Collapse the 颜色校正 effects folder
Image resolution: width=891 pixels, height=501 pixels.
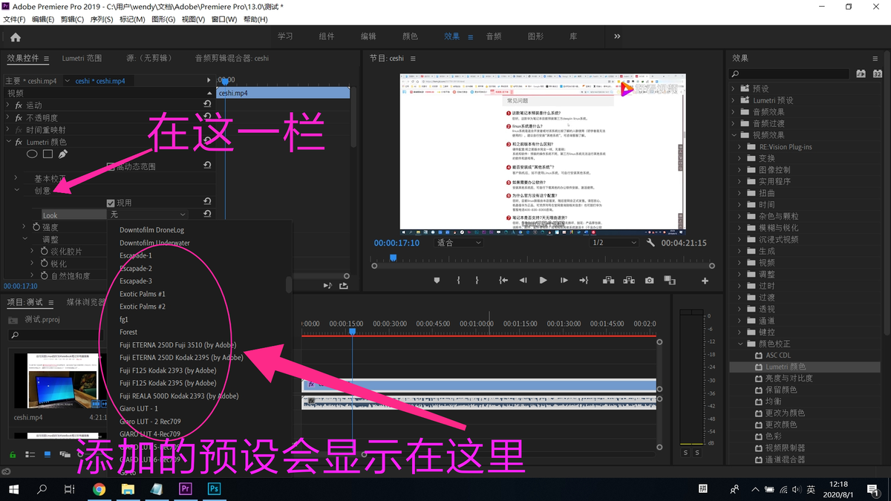[740, 344]
